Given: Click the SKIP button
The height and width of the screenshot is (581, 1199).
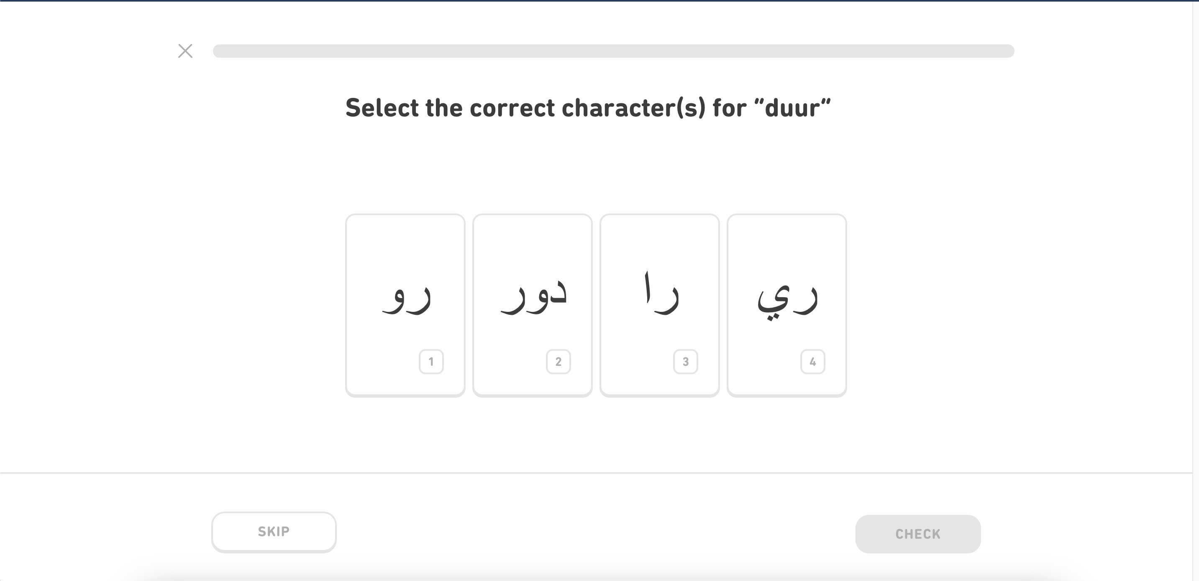Looking at the screenshot, I should coord(274,531).
